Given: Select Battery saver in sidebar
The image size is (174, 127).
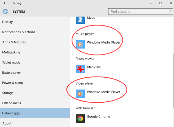Looking at the screenshot, I should [x=35, y=73].
